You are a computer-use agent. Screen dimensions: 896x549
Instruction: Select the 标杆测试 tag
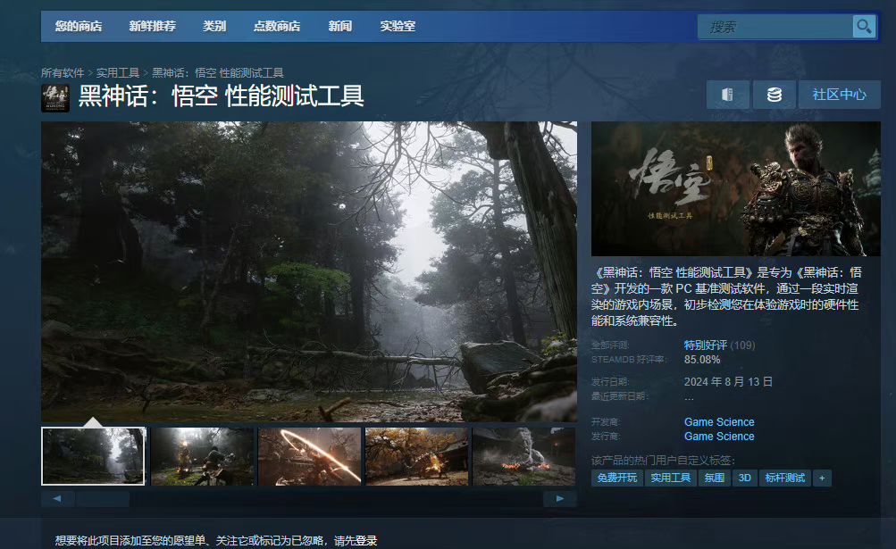coord(784,478)
